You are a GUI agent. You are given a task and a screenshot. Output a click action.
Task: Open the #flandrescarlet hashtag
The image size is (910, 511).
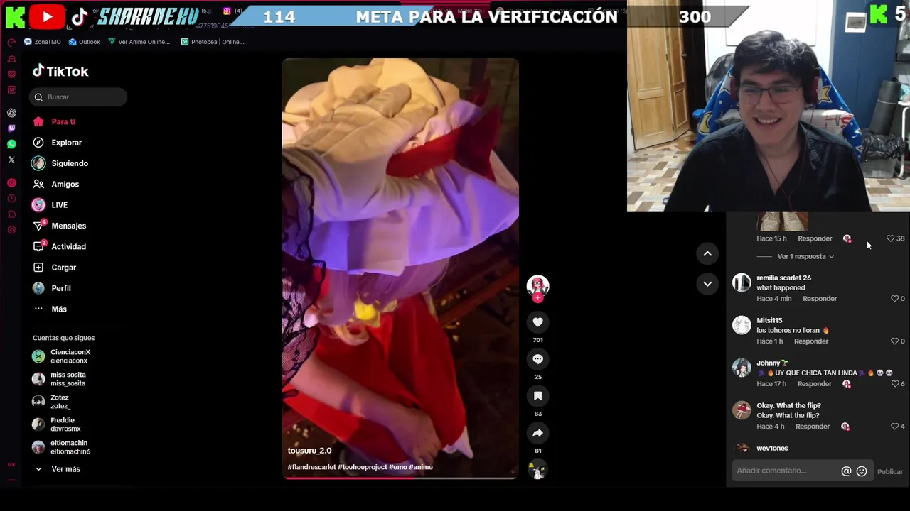tap(311, 467)
